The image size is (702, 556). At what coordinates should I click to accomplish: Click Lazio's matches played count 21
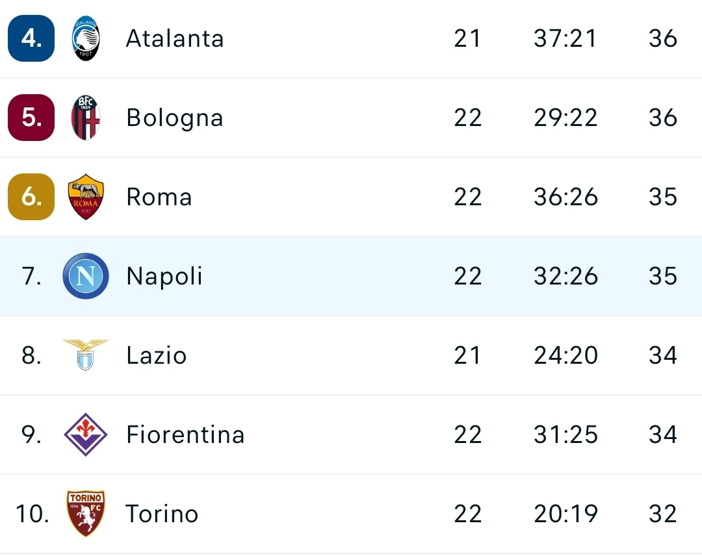tap(468, 355)
